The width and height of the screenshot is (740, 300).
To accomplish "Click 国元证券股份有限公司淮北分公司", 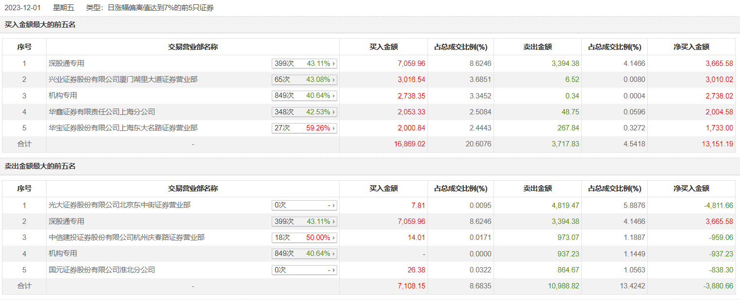I will click(102, 270).
